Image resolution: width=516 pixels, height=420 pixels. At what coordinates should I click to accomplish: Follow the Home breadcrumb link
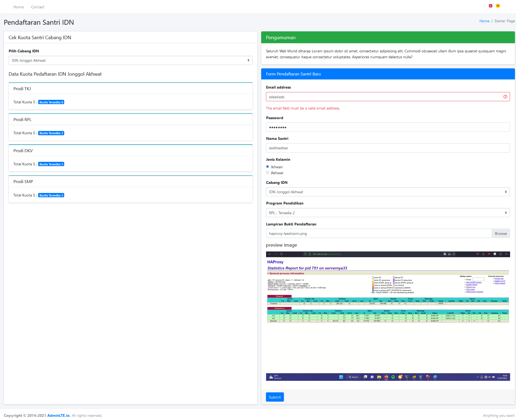pyautogui.click(x=484, y=21)
